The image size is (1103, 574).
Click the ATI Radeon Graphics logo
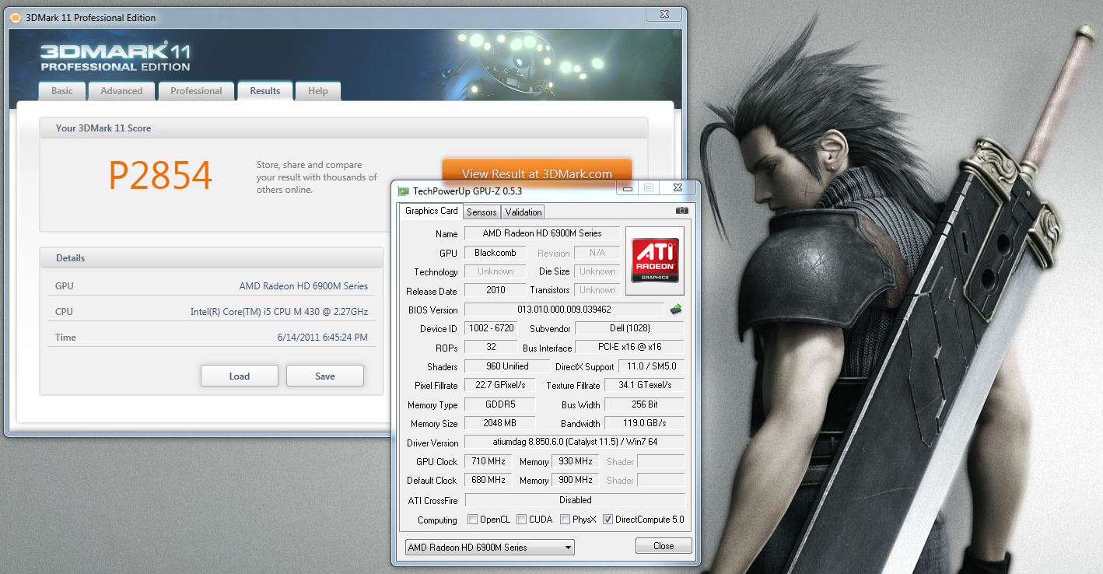[655, 261]
